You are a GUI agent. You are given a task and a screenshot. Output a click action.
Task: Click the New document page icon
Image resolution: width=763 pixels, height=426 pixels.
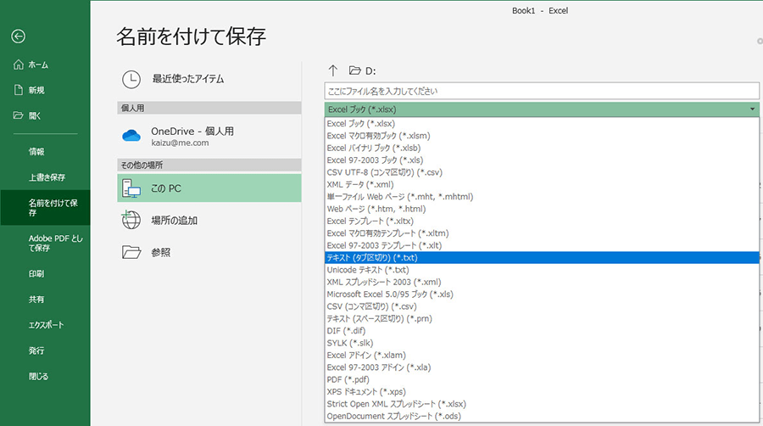point(19,90)
